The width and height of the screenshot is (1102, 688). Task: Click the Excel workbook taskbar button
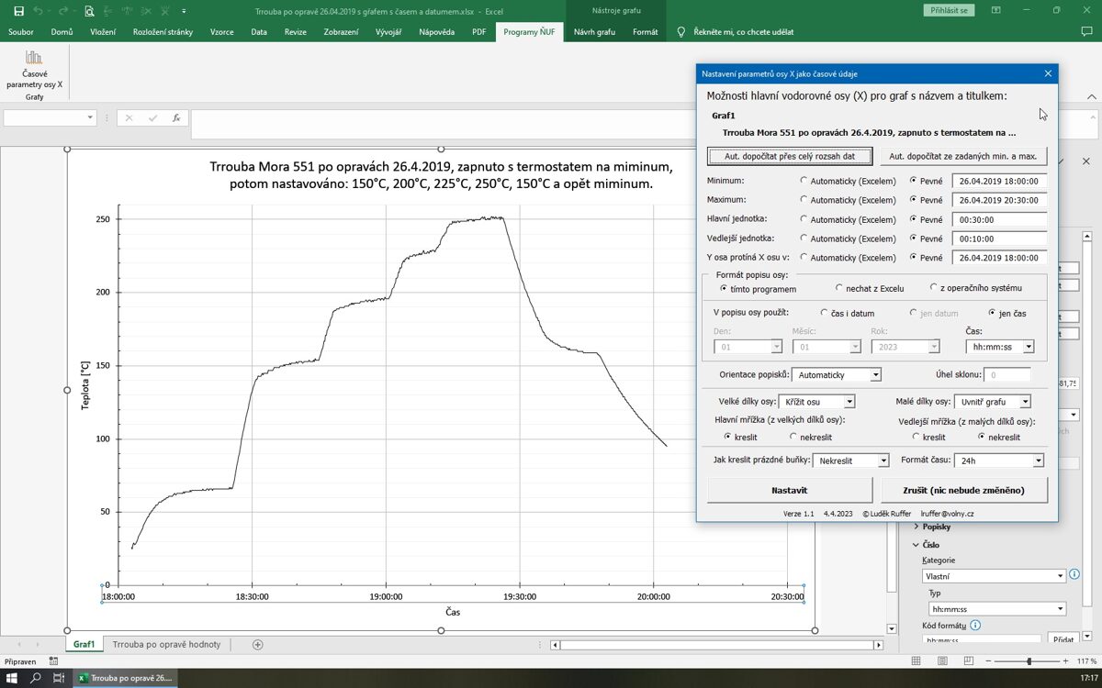[x=126, y=678]
